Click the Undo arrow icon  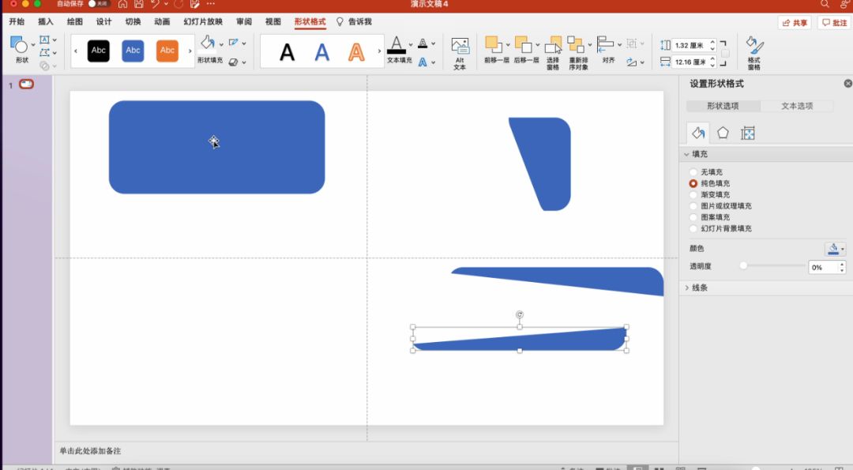pyautogui.click(x=155, y=4)
